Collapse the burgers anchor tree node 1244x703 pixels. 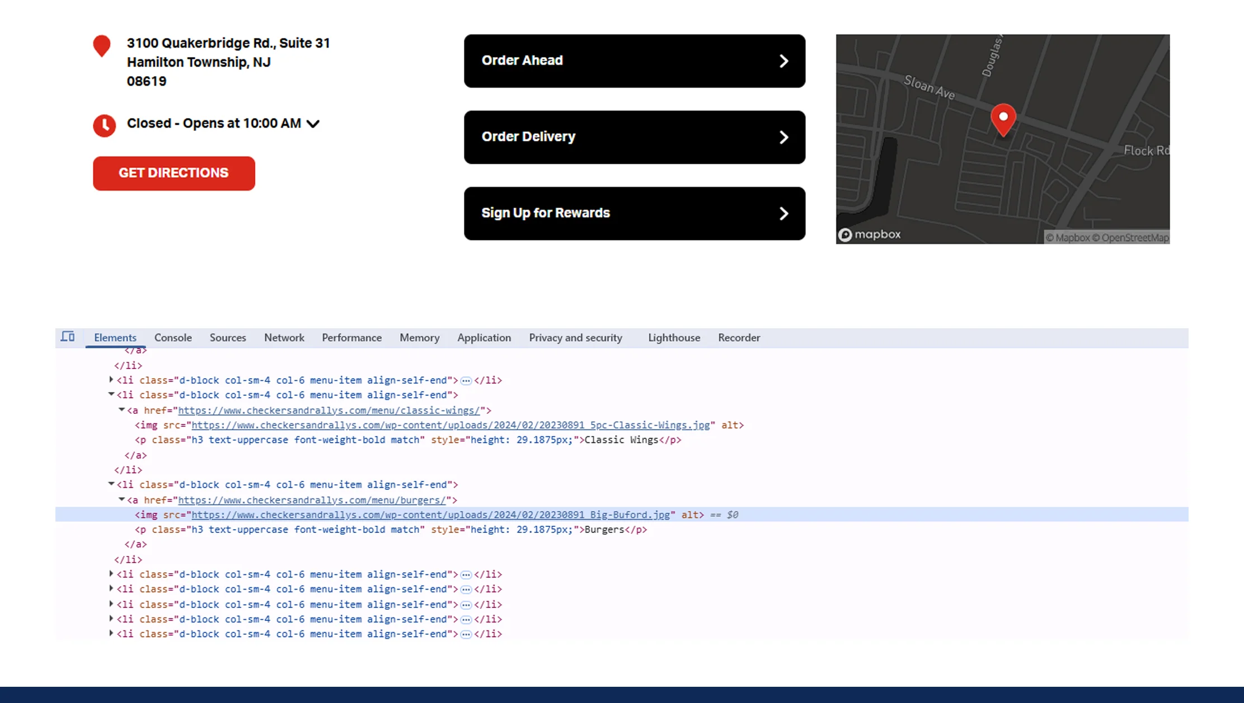(121, 499)
